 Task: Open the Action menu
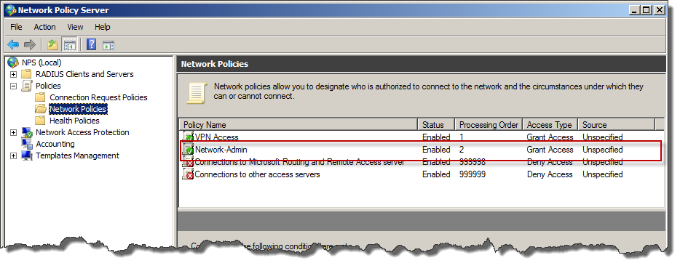pyautogui.click(x=44, y=27)
